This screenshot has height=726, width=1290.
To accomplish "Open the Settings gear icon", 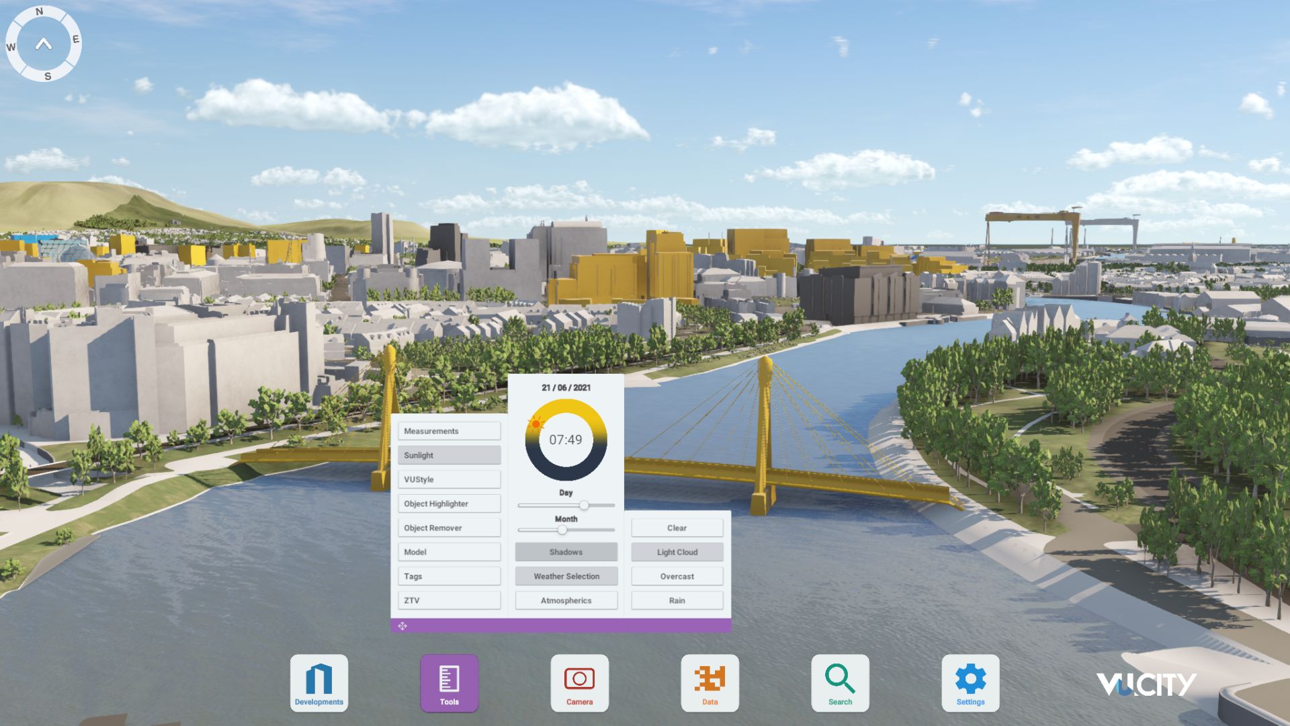I will coord(970,683).
